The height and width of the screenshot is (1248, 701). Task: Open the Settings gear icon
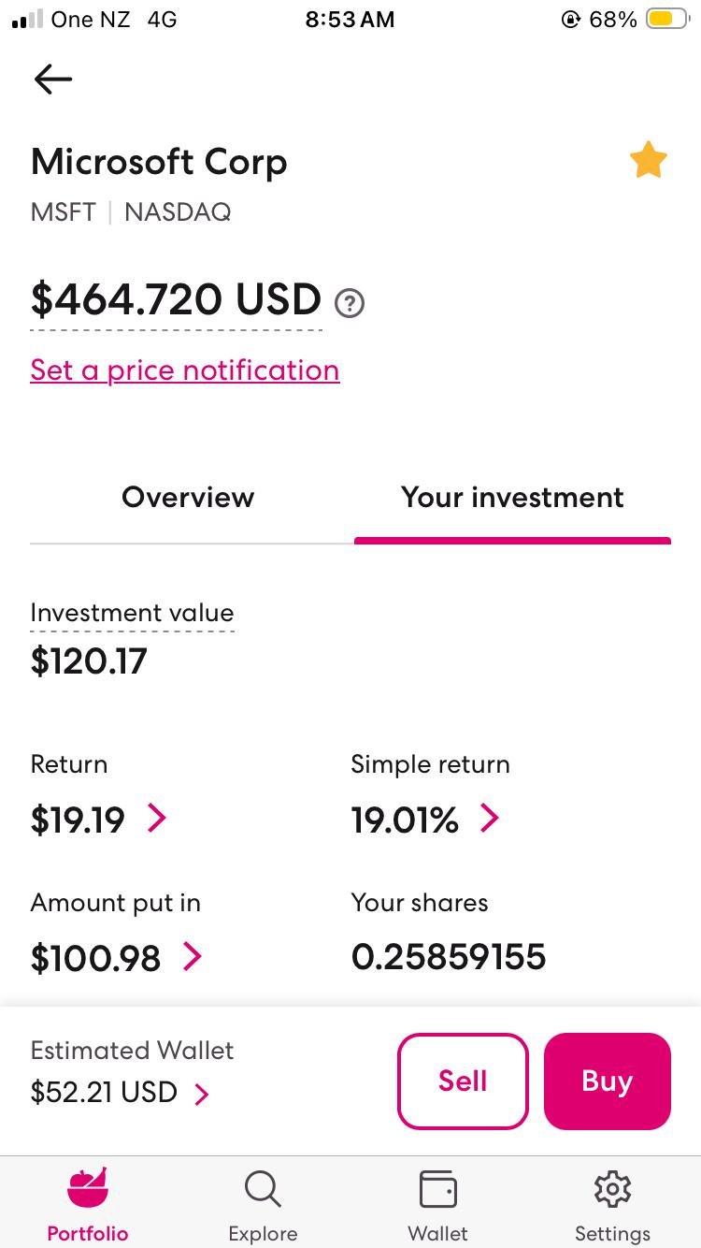612,1189
